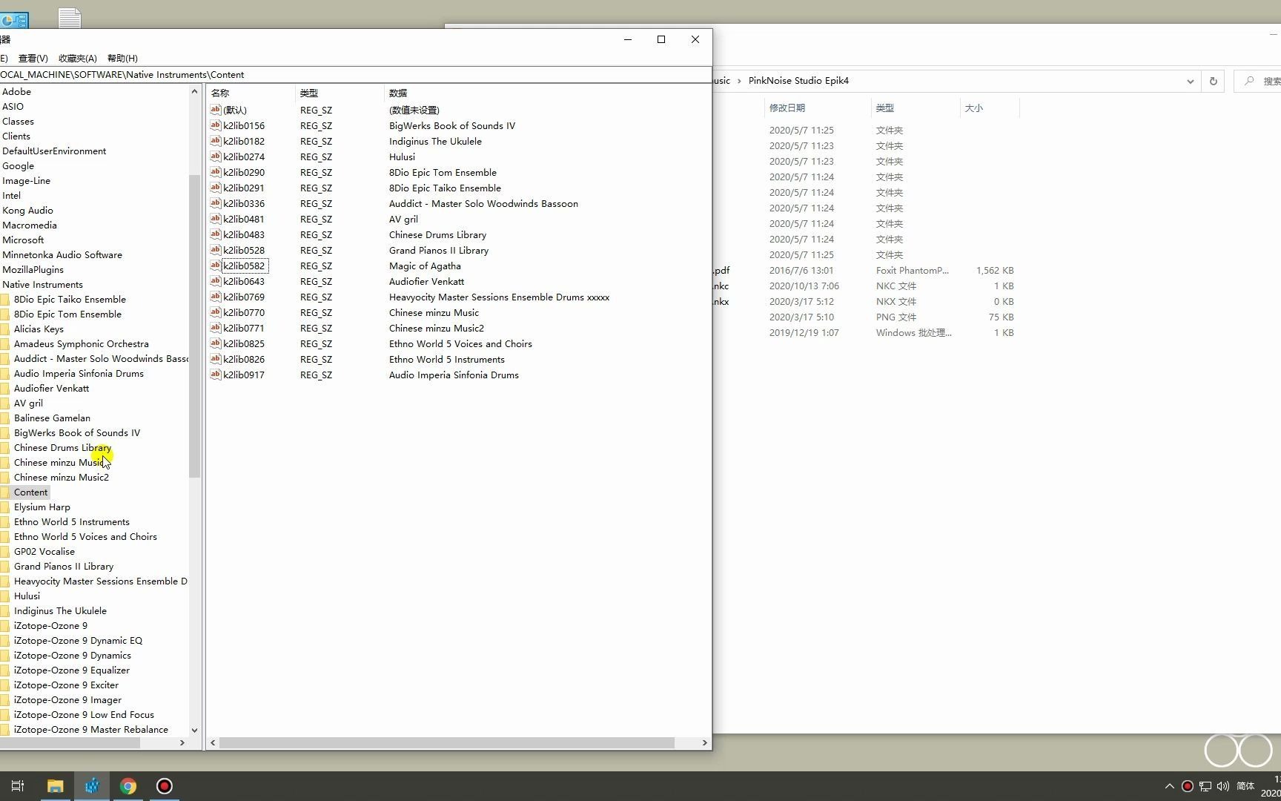
Task: Select the k2lib0182 string value icon
Action: pyautogui.click(x=216, y=141)
